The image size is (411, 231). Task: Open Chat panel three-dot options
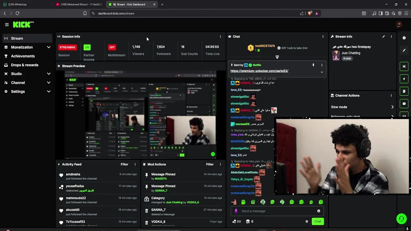coord(323,37)
